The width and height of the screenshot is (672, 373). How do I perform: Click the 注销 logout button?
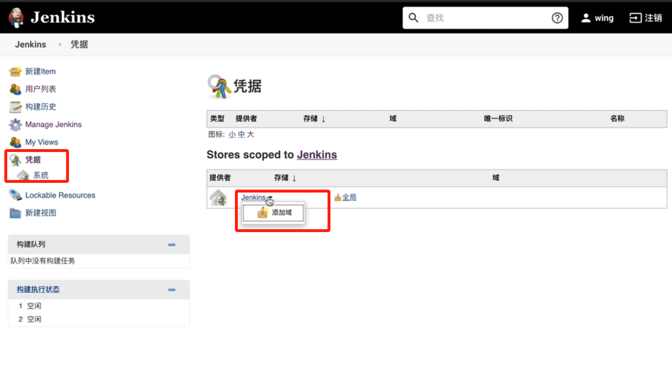(x=645, y=18)
